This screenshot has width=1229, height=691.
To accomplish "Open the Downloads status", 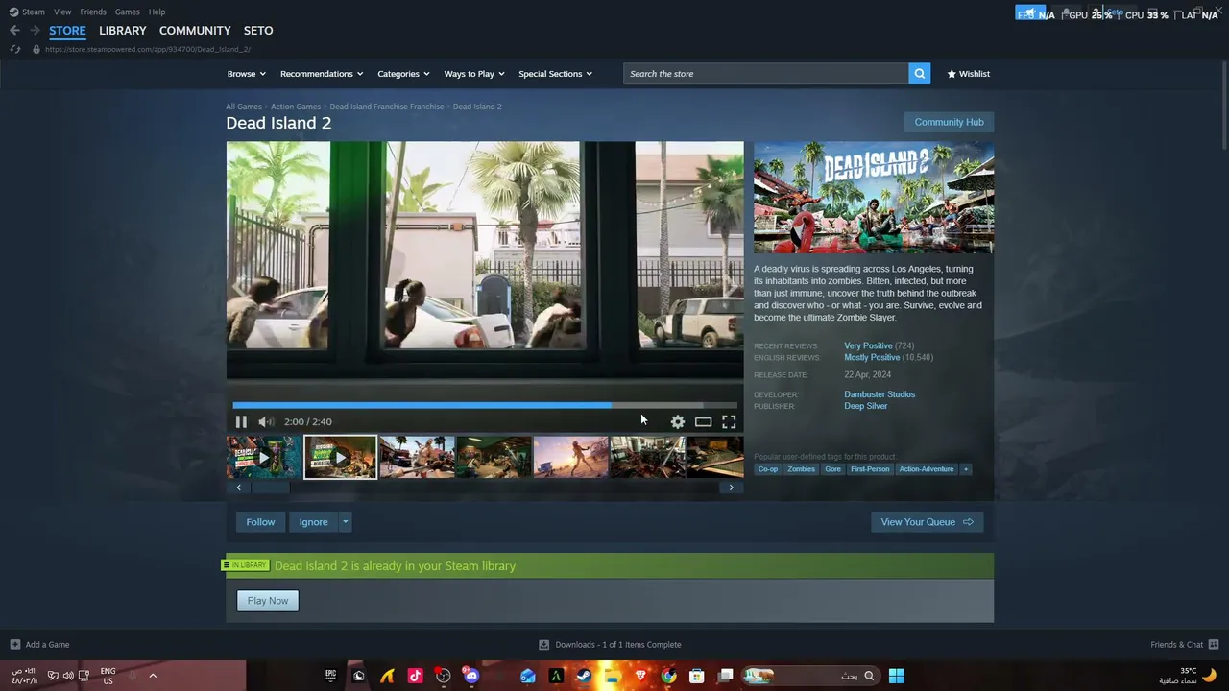I will coord(610,645).
